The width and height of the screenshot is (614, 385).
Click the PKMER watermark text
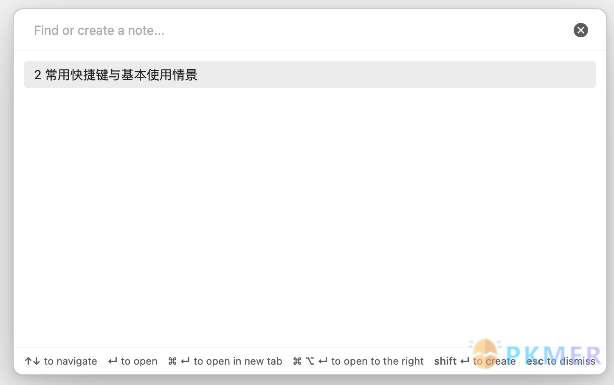click(554, 355)
